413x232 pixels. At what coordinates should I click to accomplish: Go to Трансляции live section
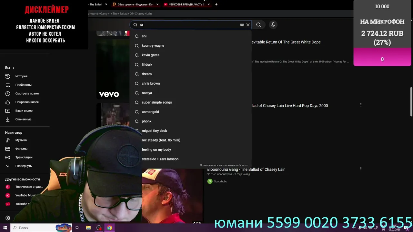point(24,157)
